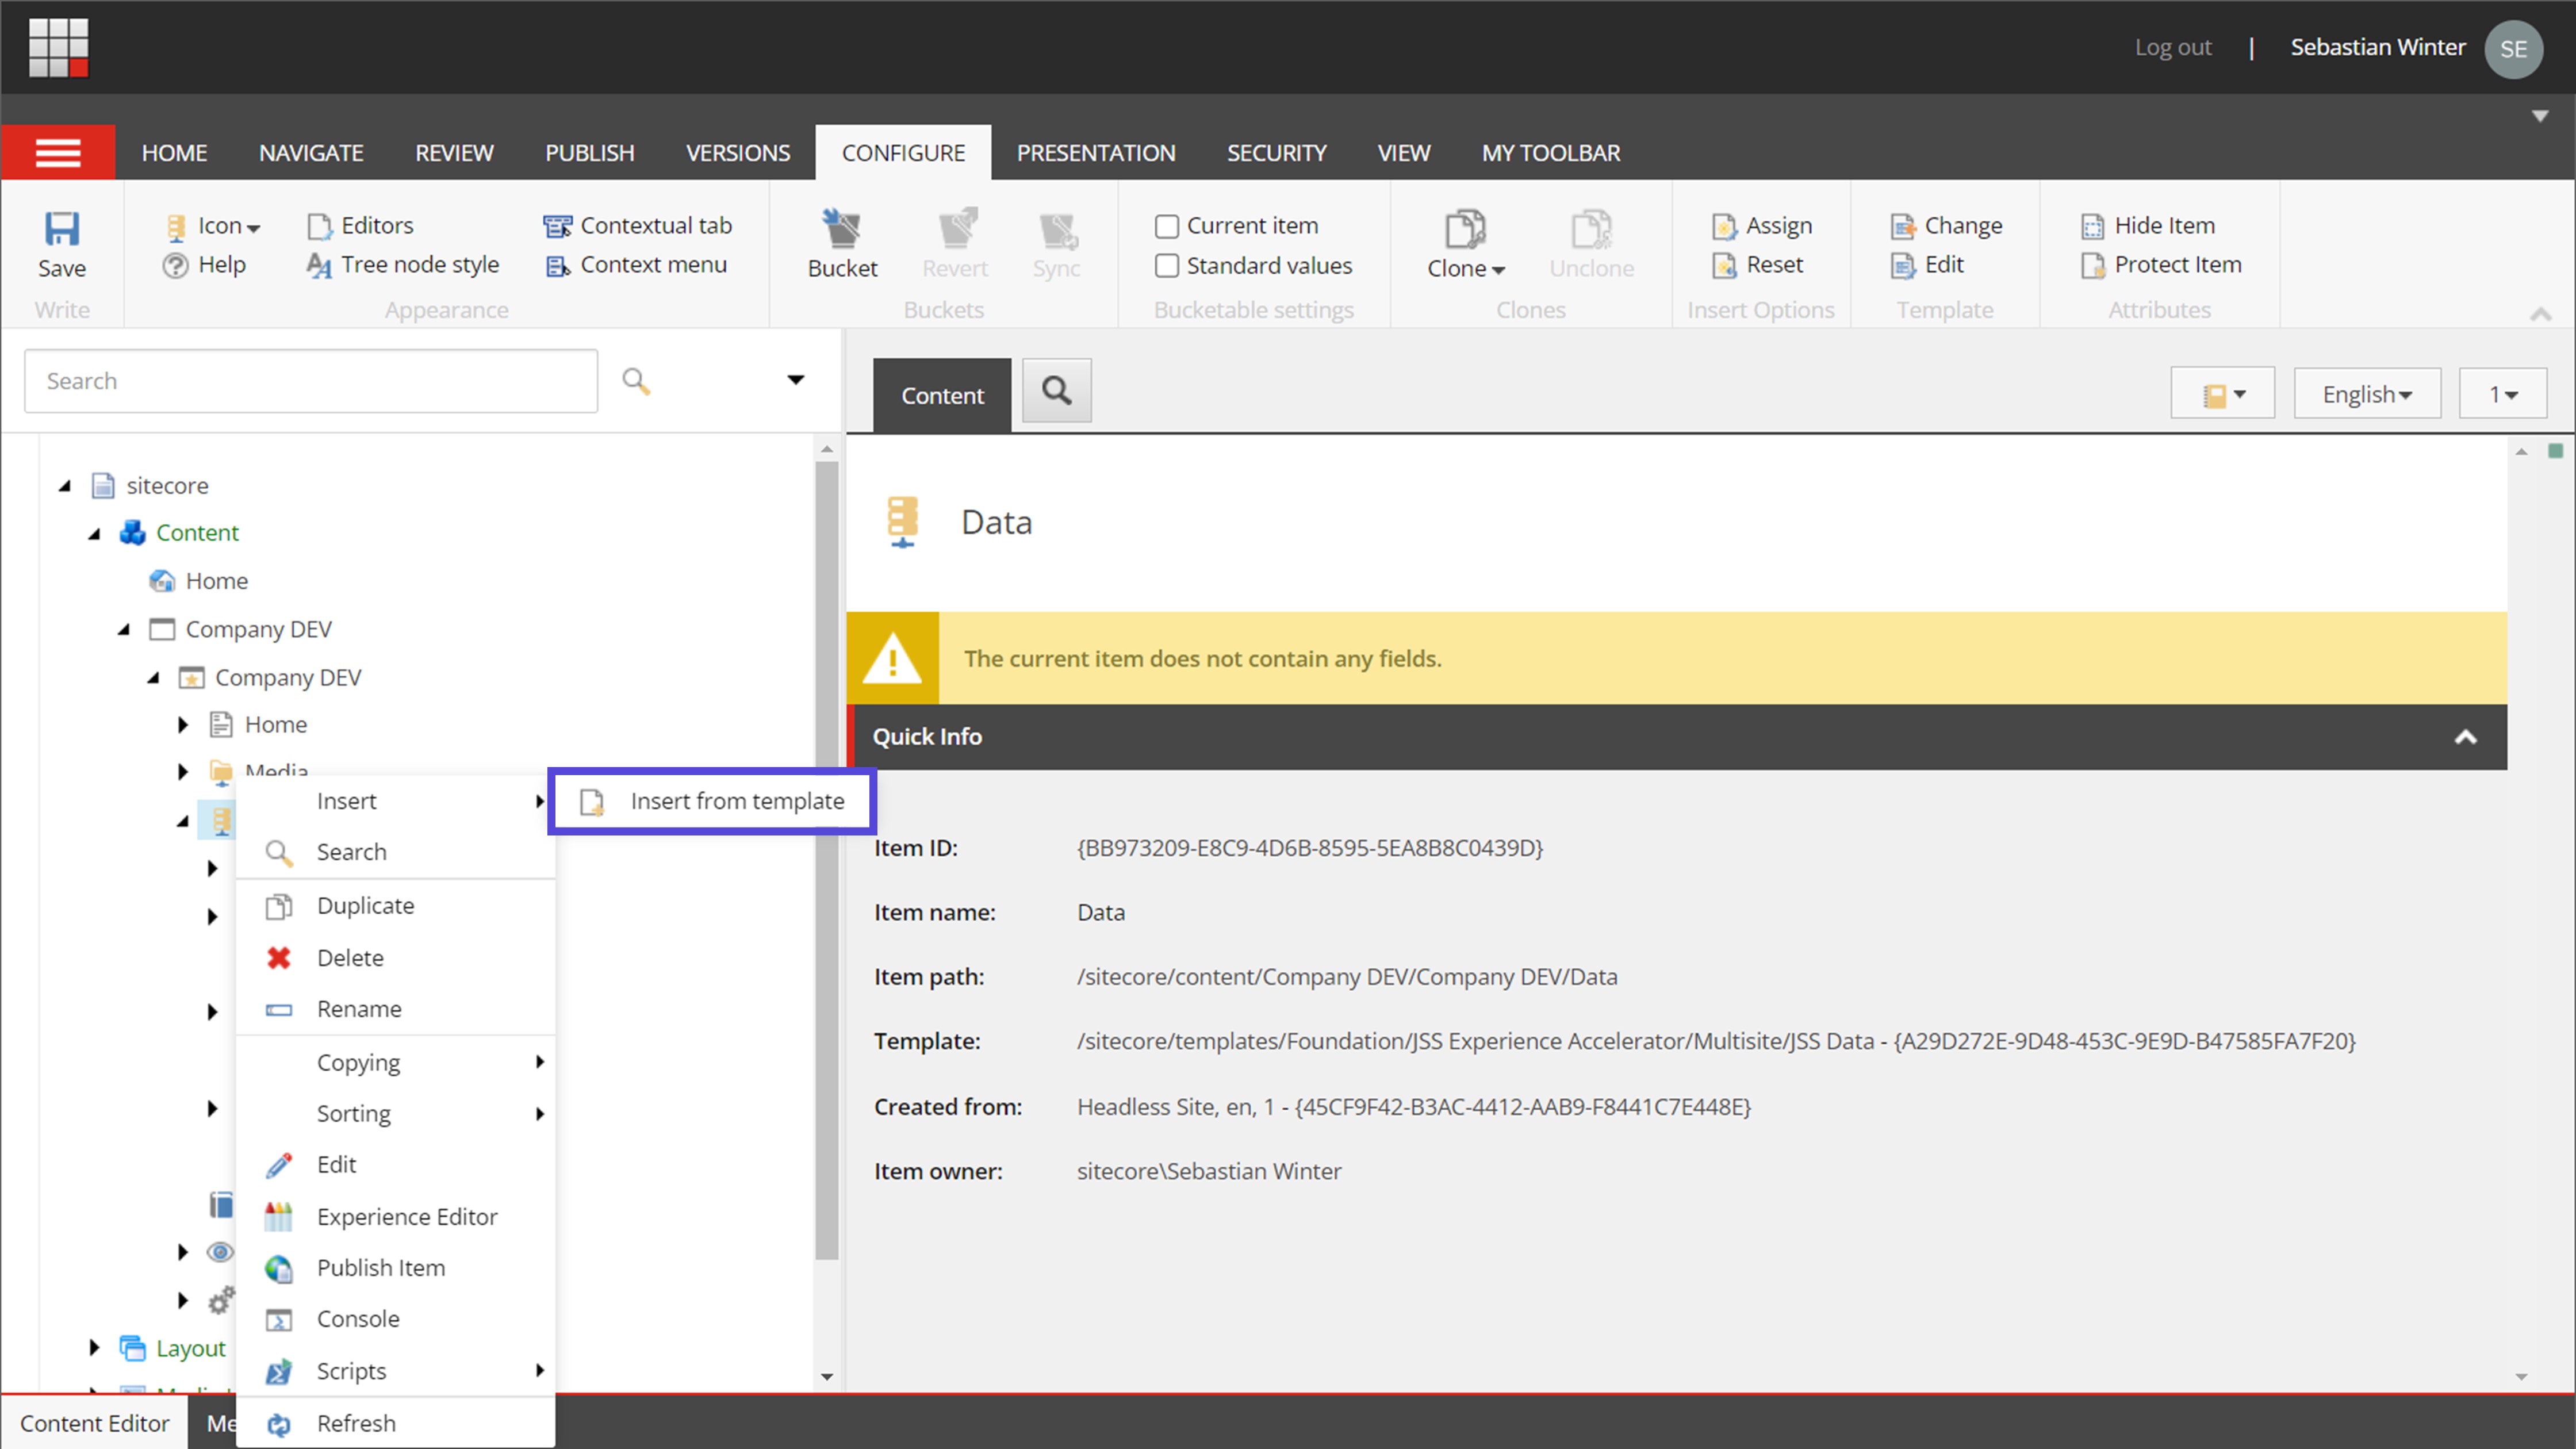Click the Log out link
Image resolution: width=2576 pixels, height=1449 pixels.
coord(2172,47)
